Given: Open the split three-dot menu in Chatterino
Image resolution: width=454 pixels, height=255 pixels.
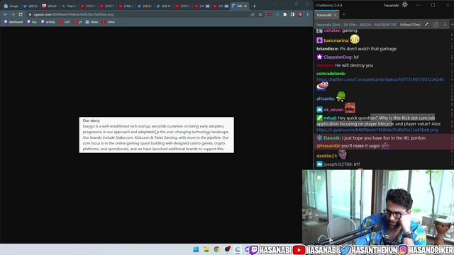Looking at the screenshot, I should pyautogui.click(x=445, y=25).
